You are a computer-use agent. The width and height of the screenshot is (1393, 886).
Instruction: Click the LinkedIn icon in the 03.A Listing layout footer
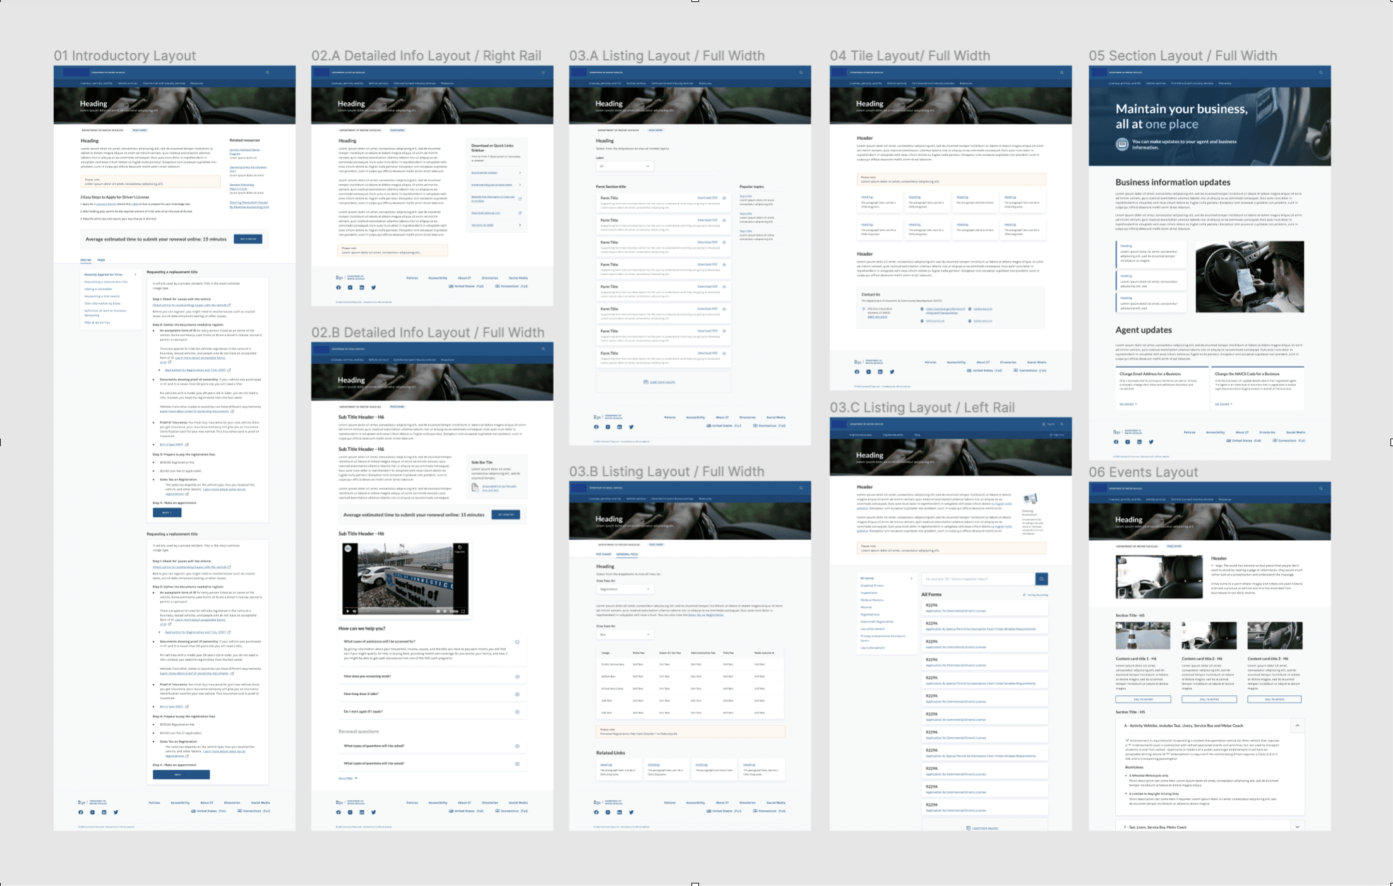pos(619,427)
